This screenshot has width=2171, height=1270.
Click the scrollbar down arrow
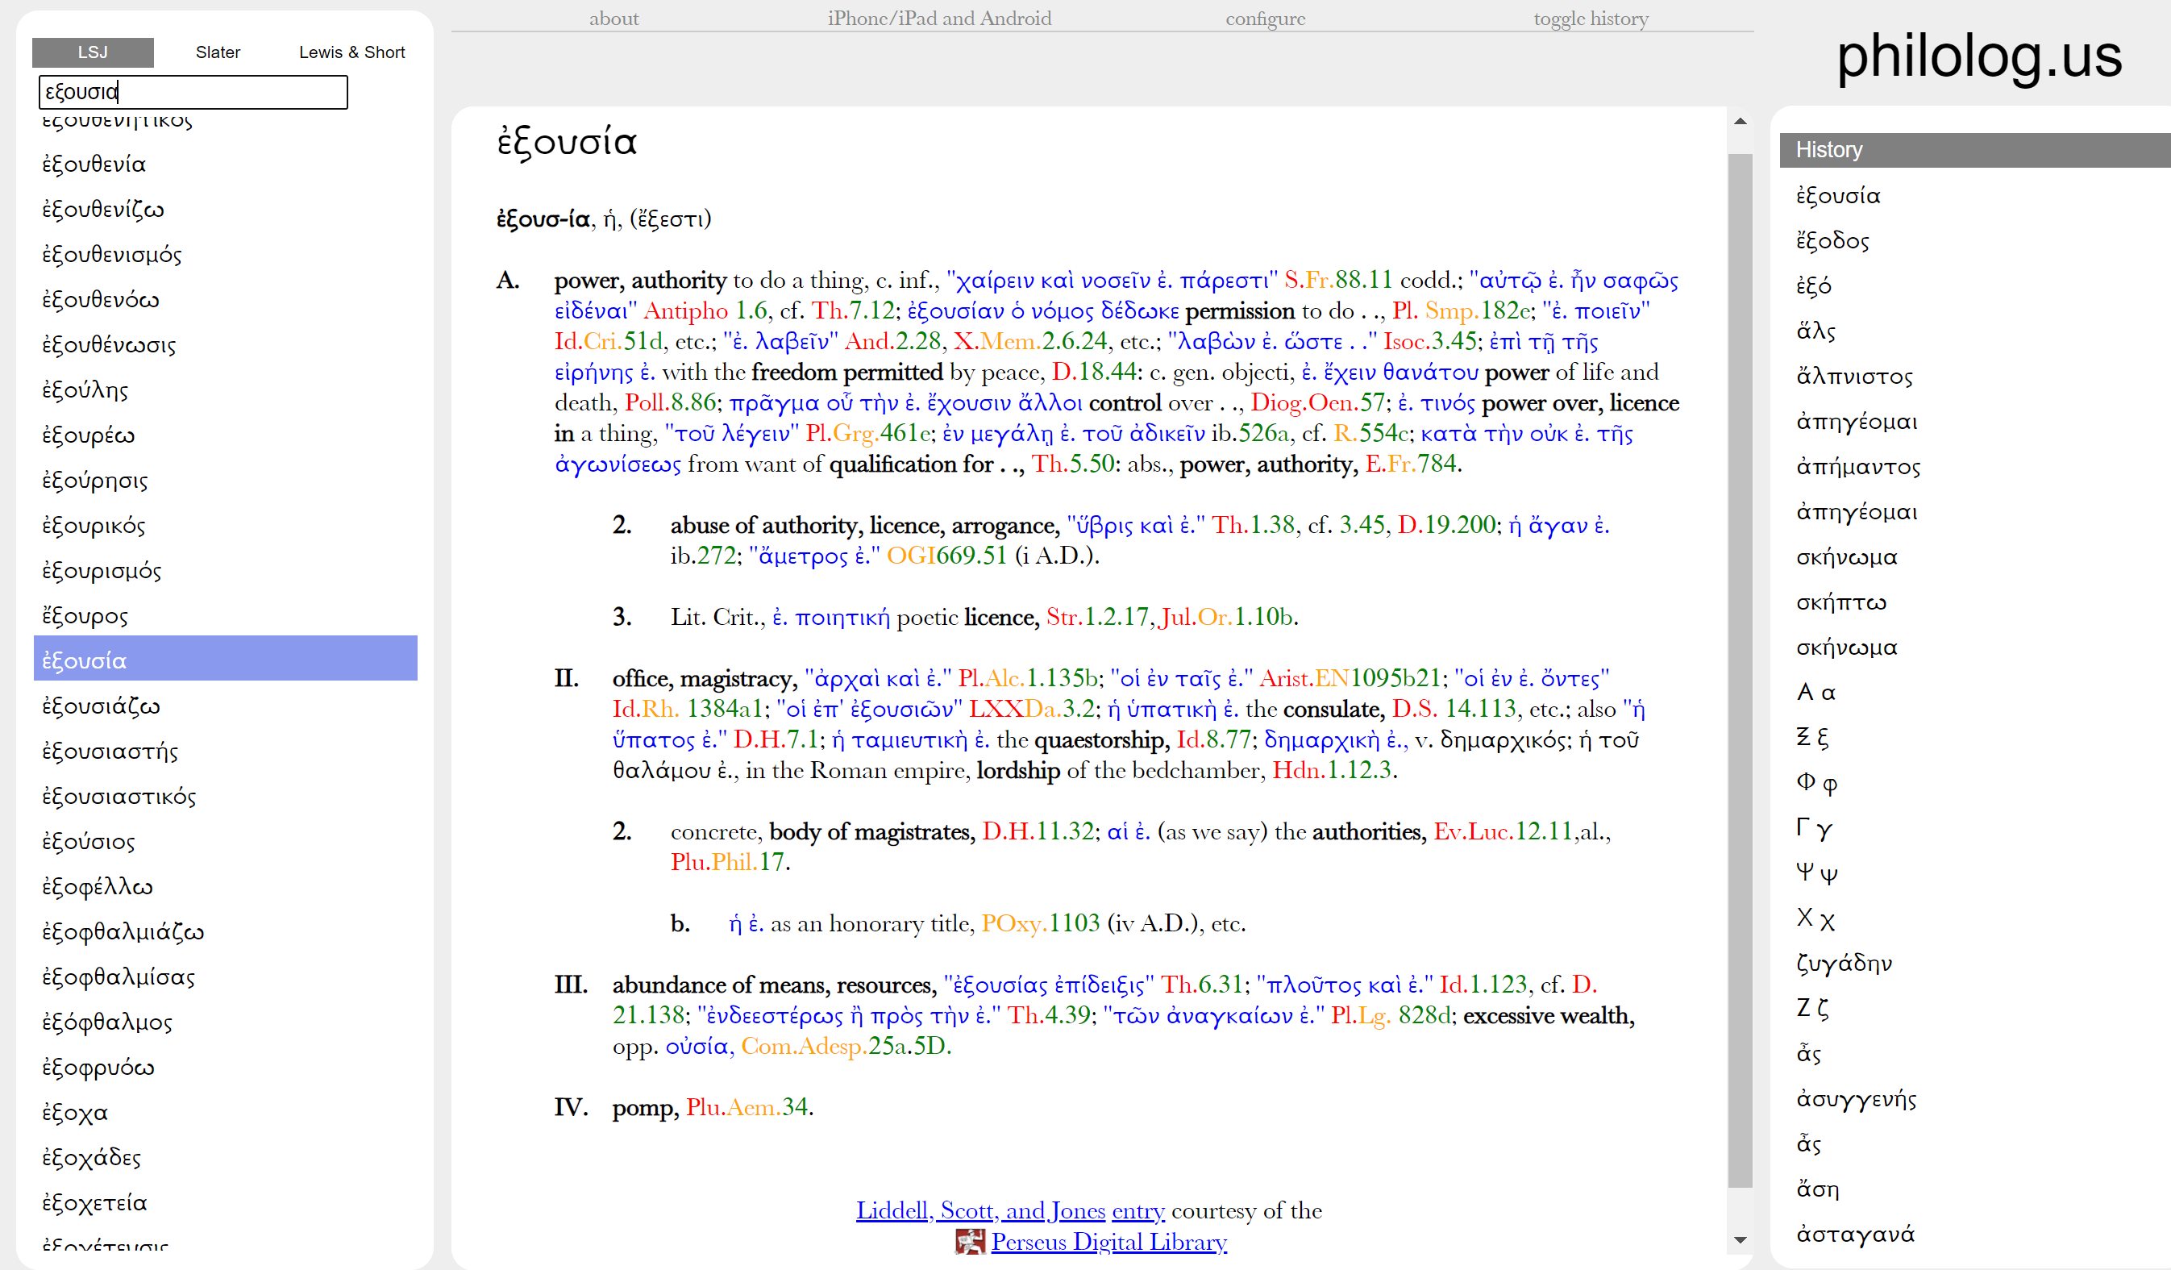click(x=1740, y=1240)
